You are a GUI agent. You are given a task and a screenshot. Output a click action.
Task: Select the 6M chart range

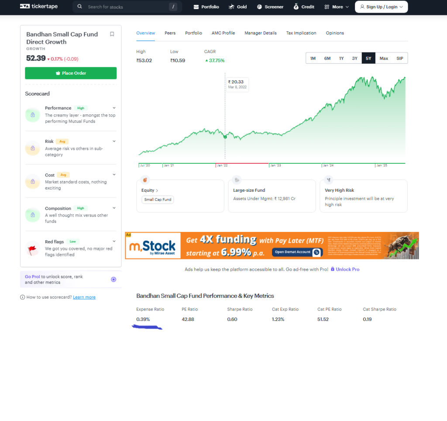tap(327, 58)
